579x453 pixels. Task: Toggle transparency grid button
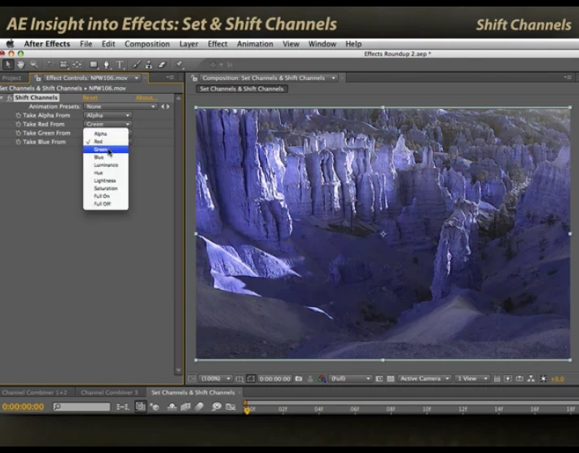pyautogui.click(x=390, y=379)
